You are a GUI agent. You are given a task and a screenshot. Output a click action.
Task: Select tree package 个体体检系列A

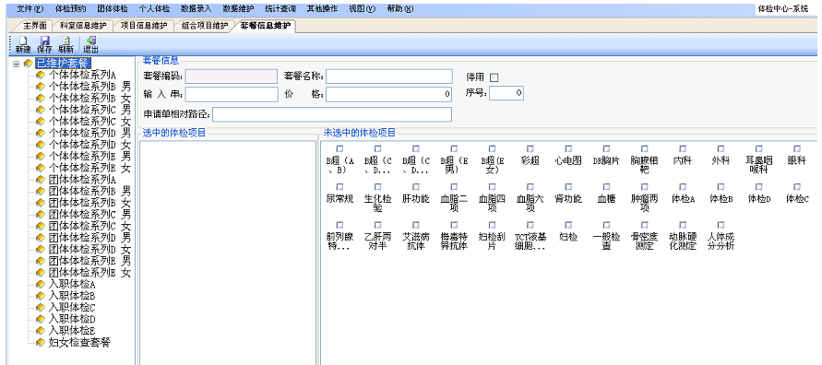tap(82, 75)
